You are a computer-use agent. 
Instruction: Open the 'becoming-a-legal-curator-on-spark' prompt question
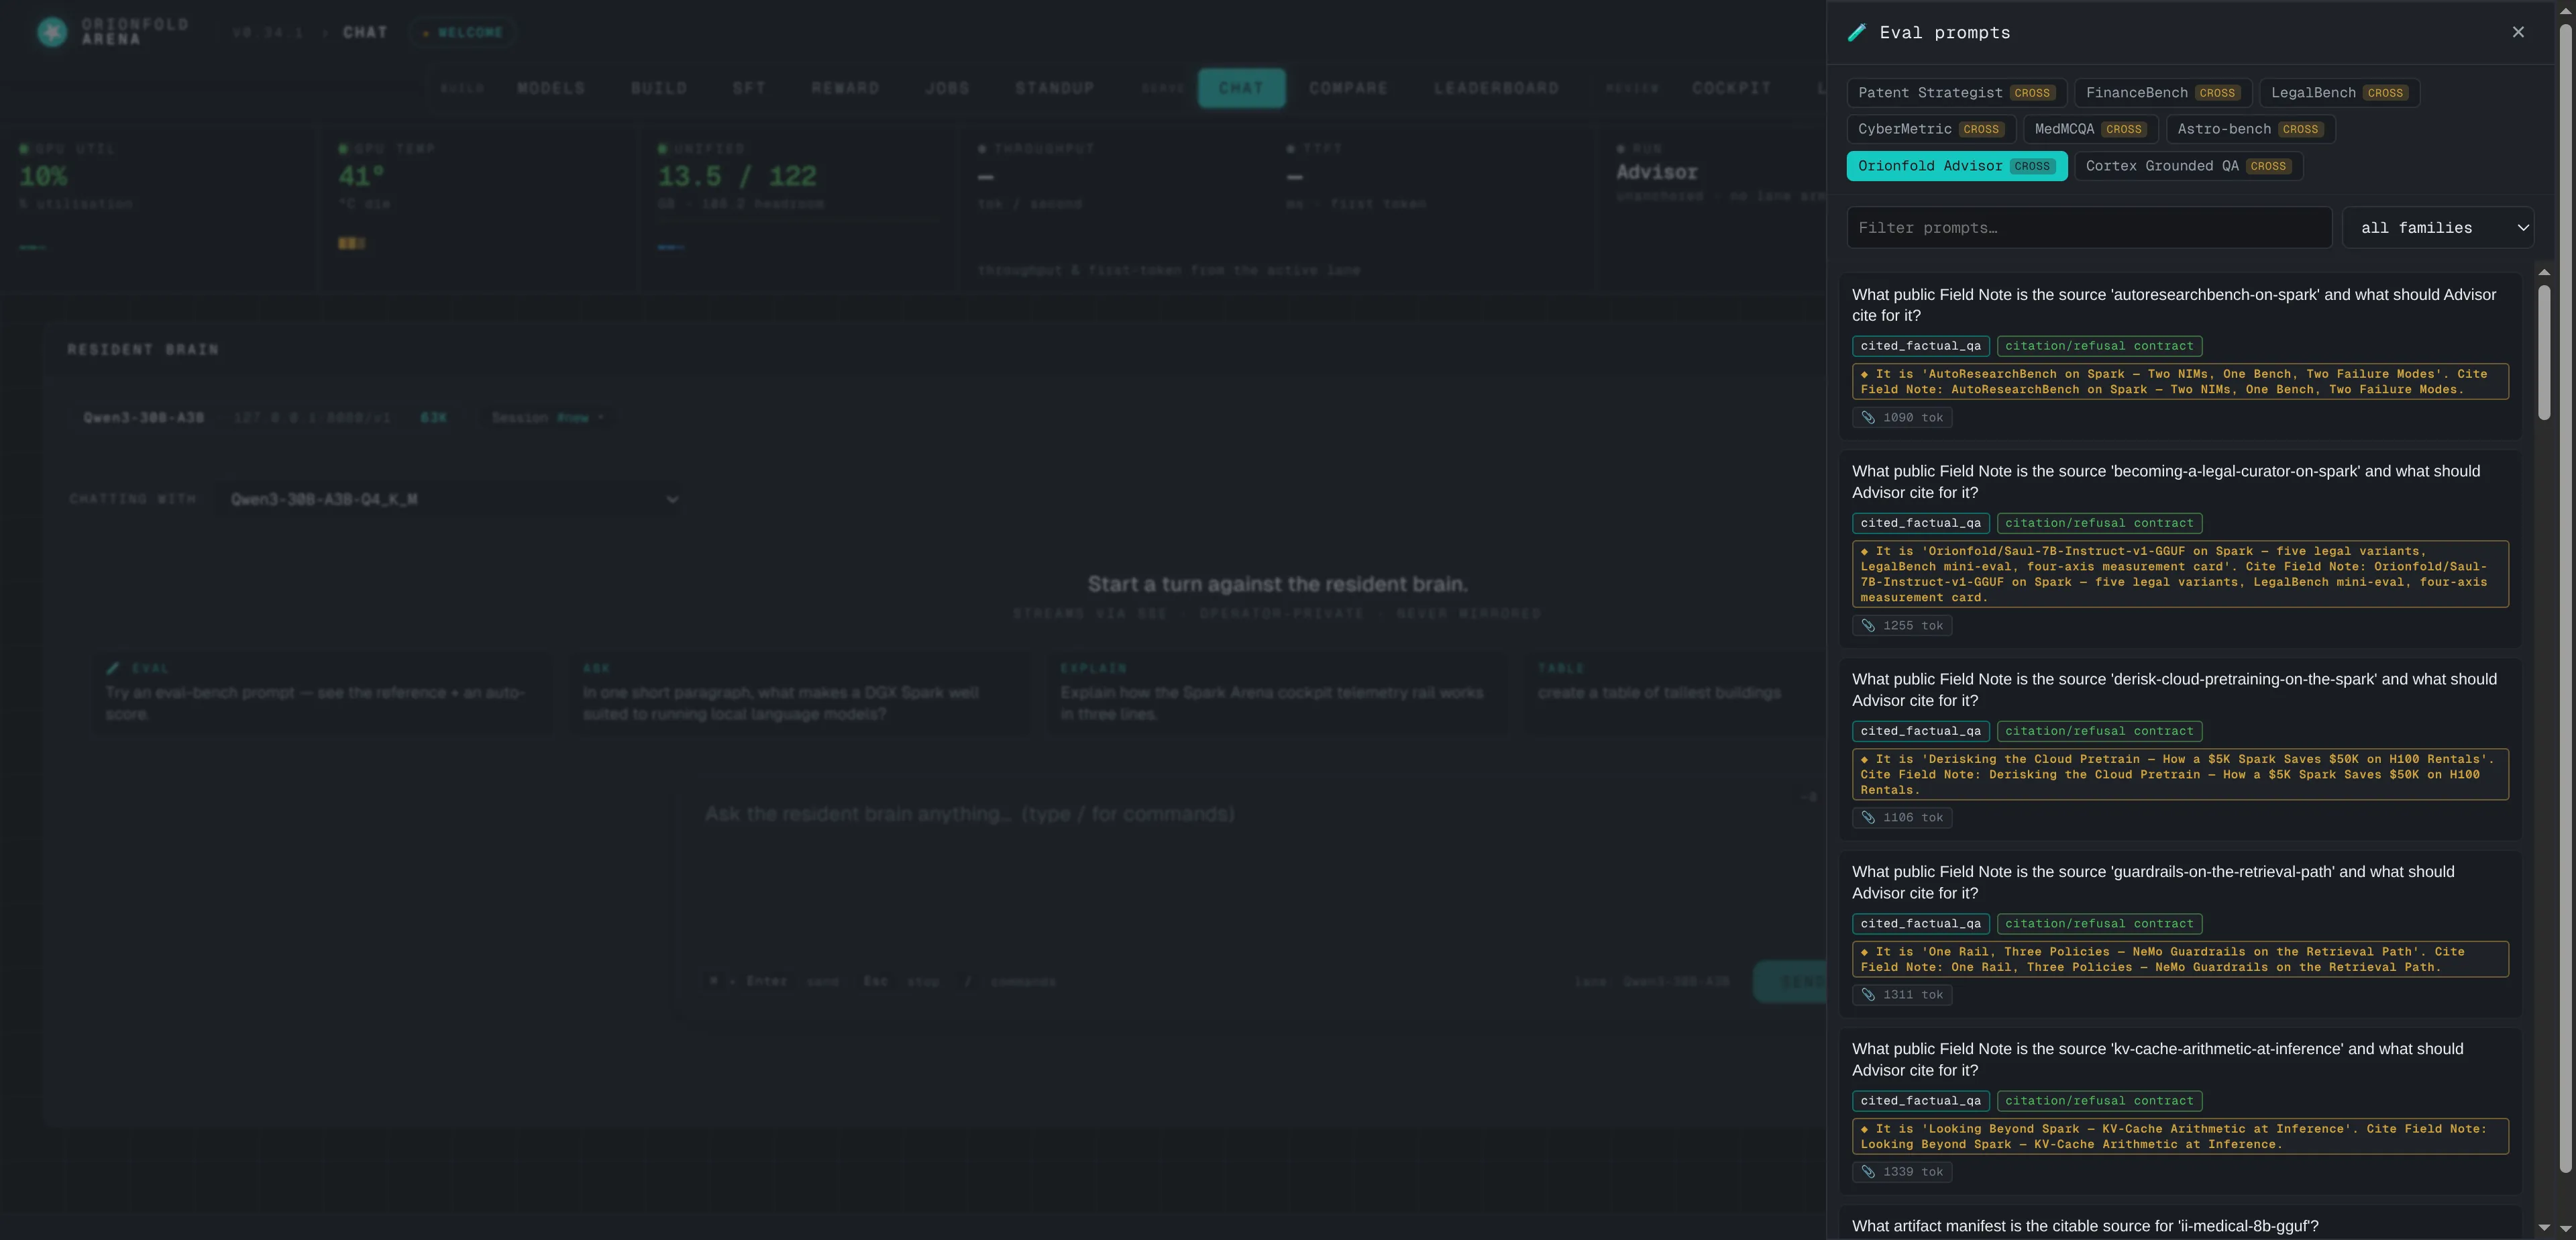(x=2165, y=482)
